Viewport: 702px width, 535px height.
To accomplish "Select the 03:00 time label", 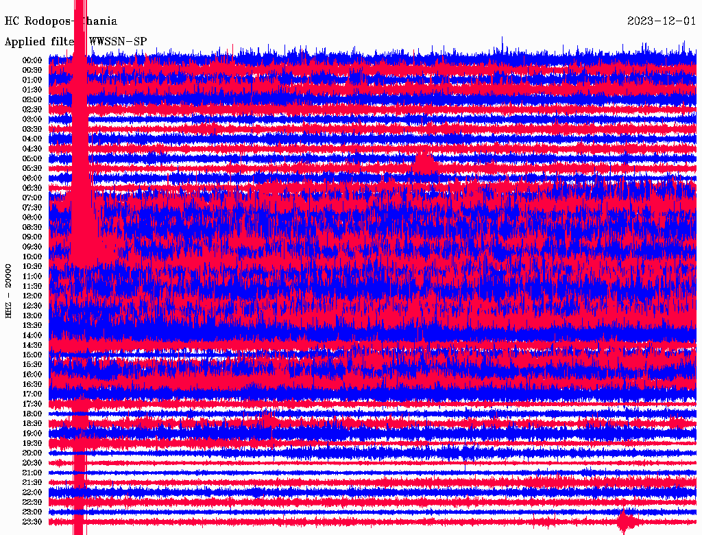I will click(x=32, y=119).
